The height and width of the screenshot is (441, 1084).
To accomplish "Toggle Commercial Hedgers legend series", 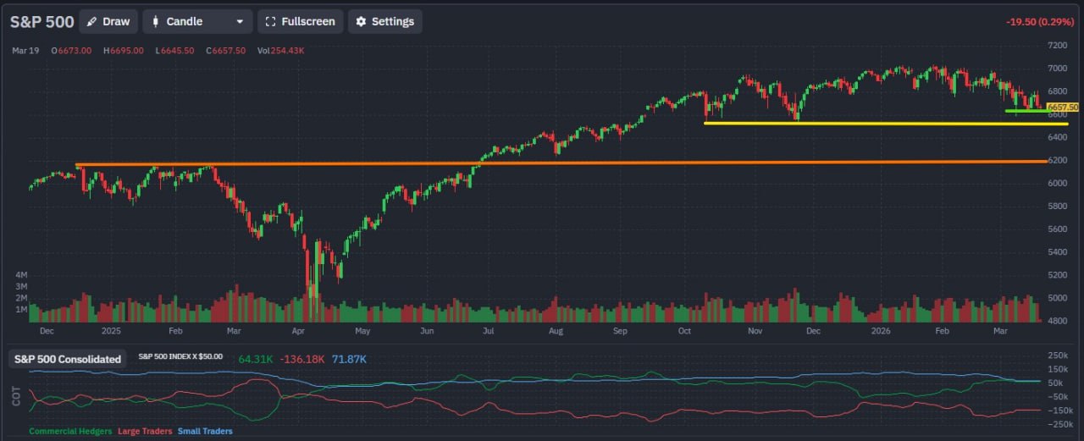I will click(x=70, y=431).
